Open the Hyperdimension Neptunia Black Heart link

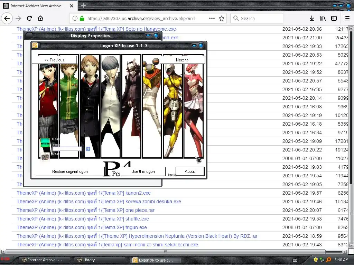point(137,236)
